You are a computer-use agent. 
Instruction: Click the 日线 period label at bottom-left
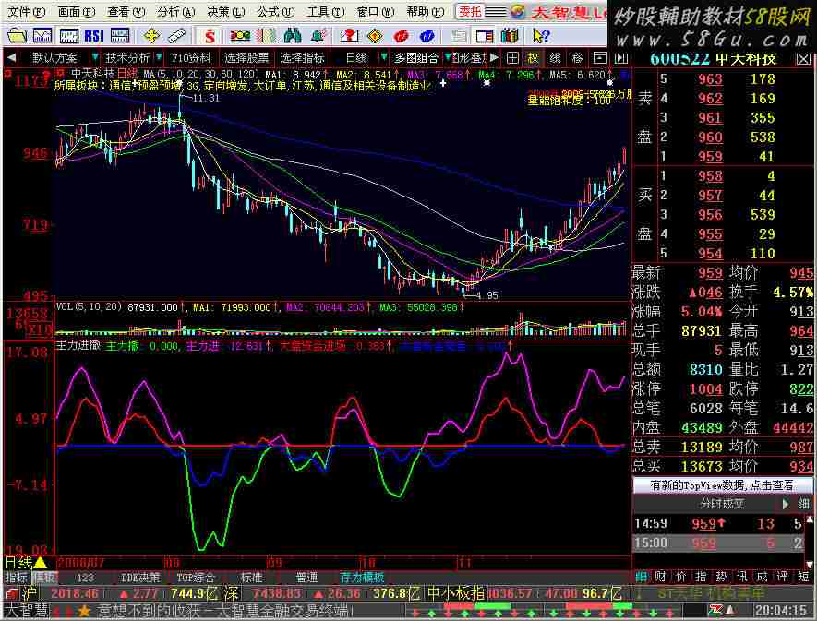coord(18,563)
